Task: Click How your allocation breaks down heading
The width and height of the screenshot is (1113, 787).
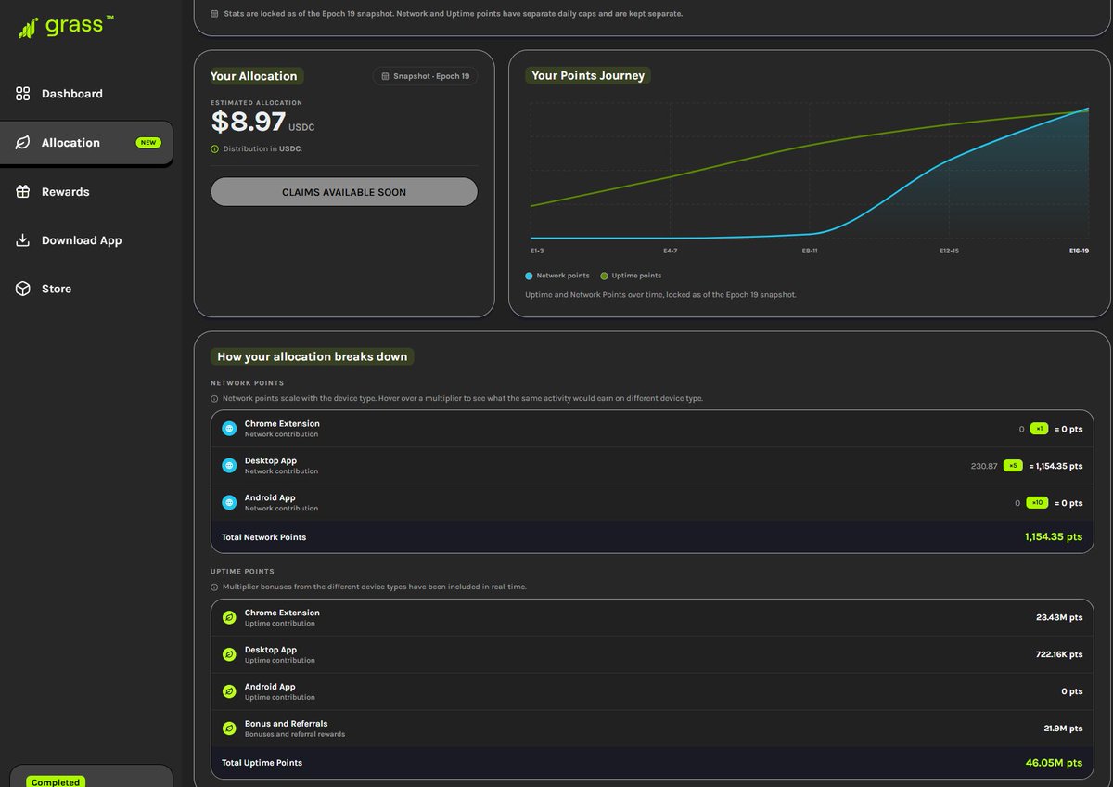Action: [x=312, y=356]
